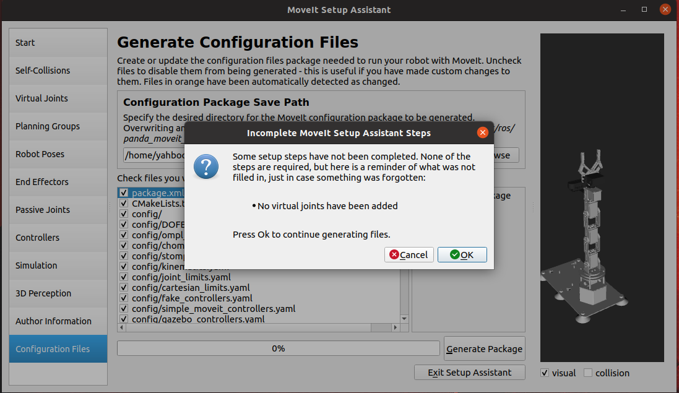Click the question mark icon in dialog
The width and height of the screenshot is (679, 393).
tap(206, 166)
